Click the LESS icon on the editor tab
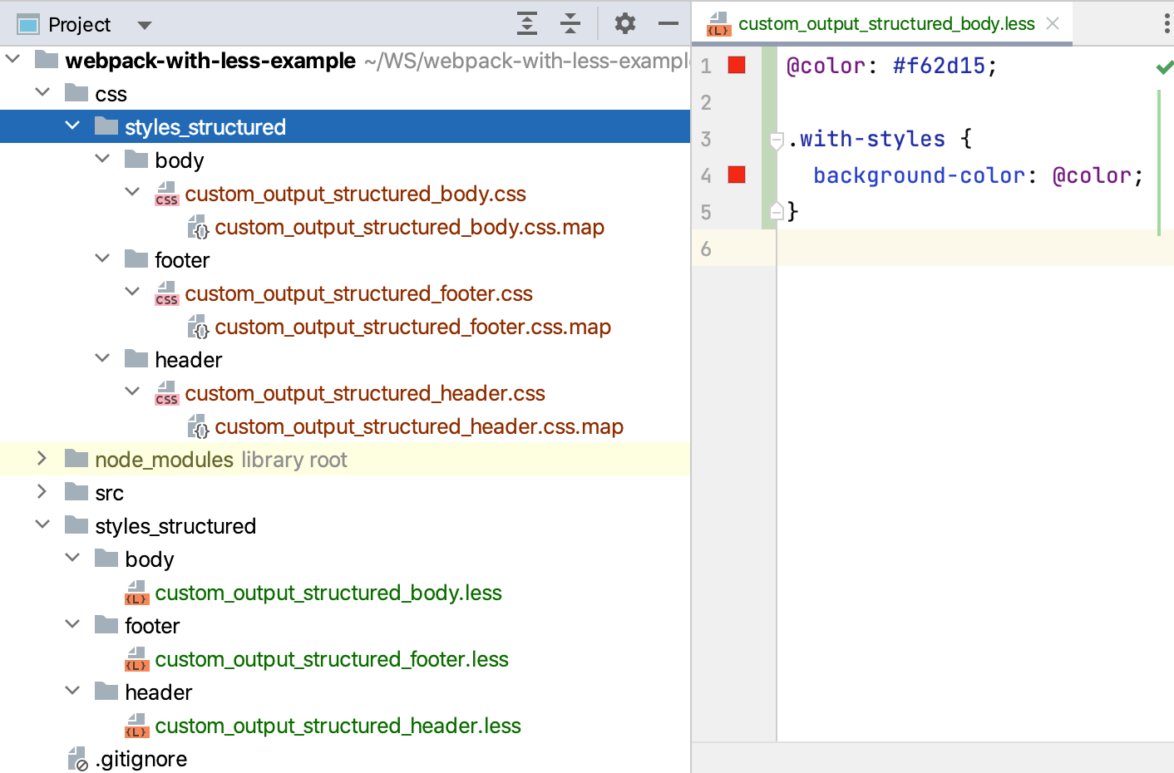Screen dimensions: 1174x773 (720, 23)
